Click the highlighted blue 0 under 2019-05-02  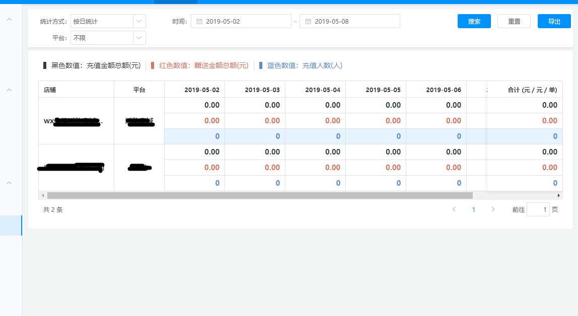click(217, 136)
